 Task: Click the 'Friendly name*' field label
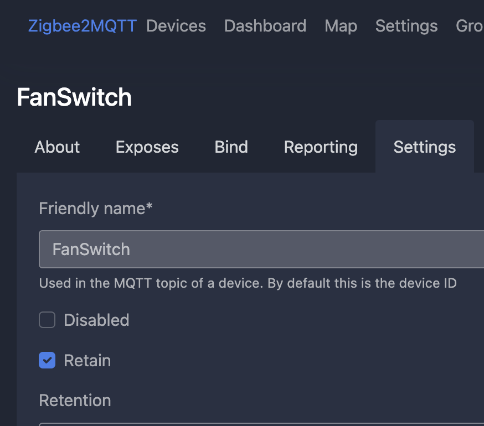pyautogui.click(x=96, y=209)
